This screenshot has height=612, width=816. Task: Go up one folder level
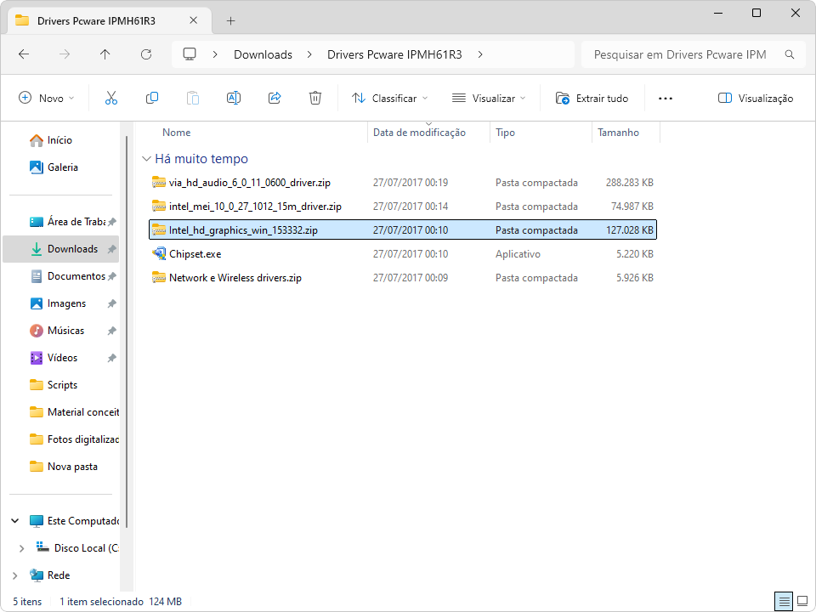click(105, 54)
